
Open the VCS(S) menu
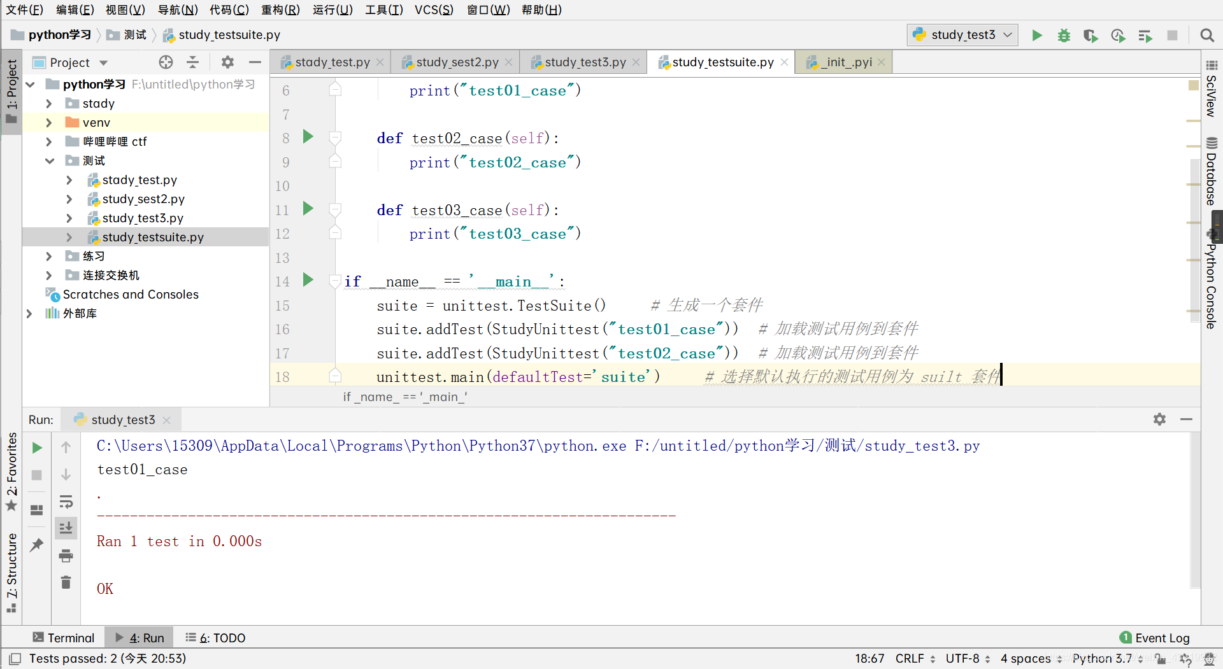point(434,10)
